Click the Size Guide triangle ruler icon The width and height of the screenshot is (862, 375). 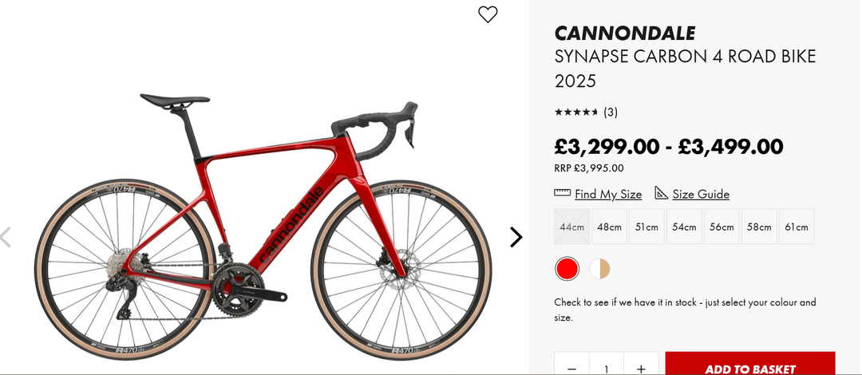click(661, 193)
